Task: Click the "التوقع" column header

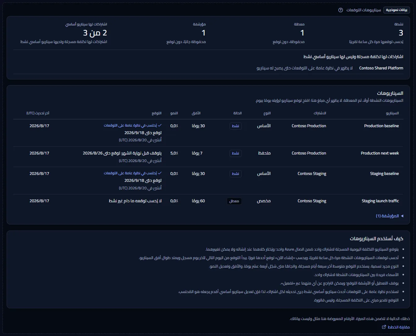Action: click(157, 113)
